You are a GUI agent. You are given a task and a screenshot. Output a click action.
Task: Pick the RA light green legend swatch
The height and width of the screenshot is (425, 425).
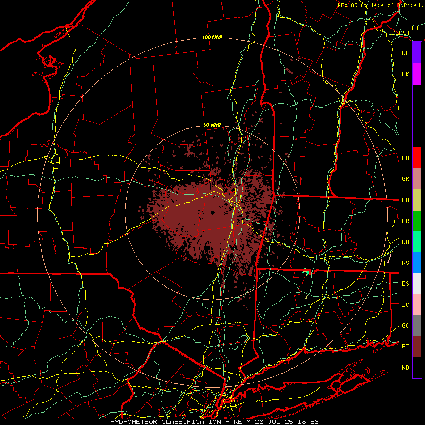click(x=417, y=242)
